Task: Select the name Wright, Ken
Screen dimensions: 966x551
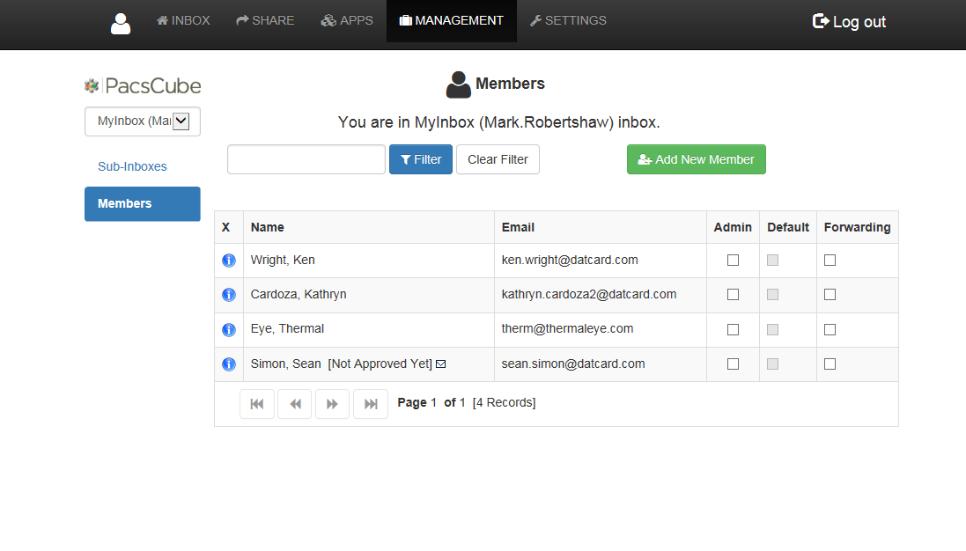Action: (x=283, y=261)
